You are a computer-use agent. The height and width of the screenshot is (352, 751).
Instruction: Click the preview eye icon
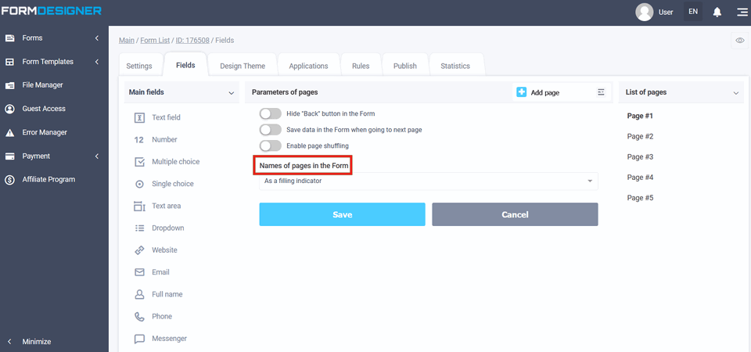click(740, 41)
